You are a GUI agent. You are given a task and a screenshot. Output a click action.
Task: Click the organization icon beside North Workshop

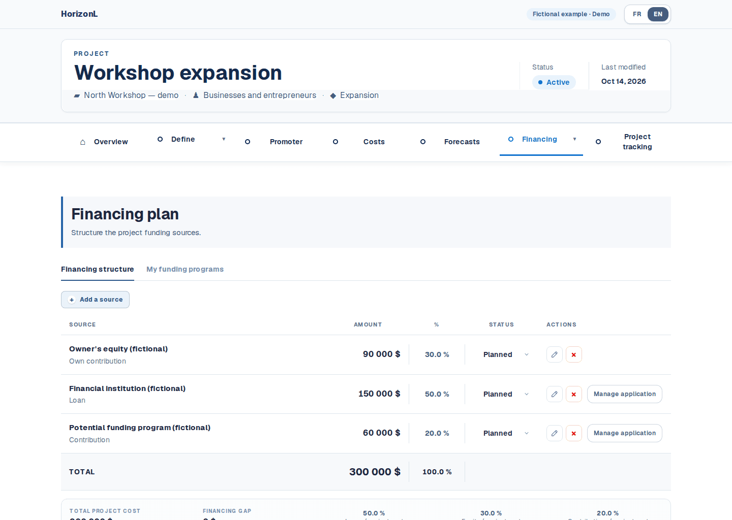(77, 95)
